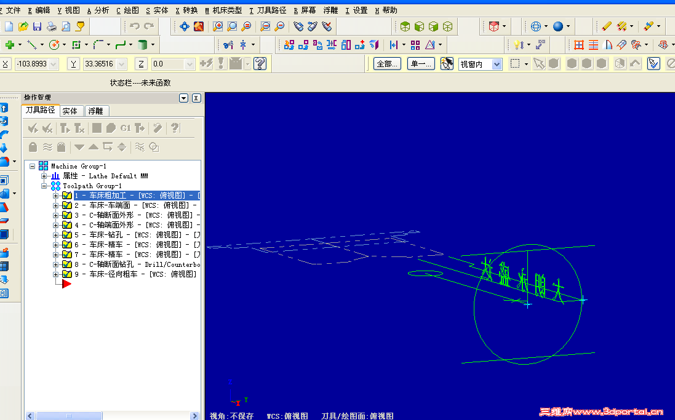This screenshot has height=420, width=675.
Task: Click the X coordinate field showing -103.8993
Action: (36, 64)
